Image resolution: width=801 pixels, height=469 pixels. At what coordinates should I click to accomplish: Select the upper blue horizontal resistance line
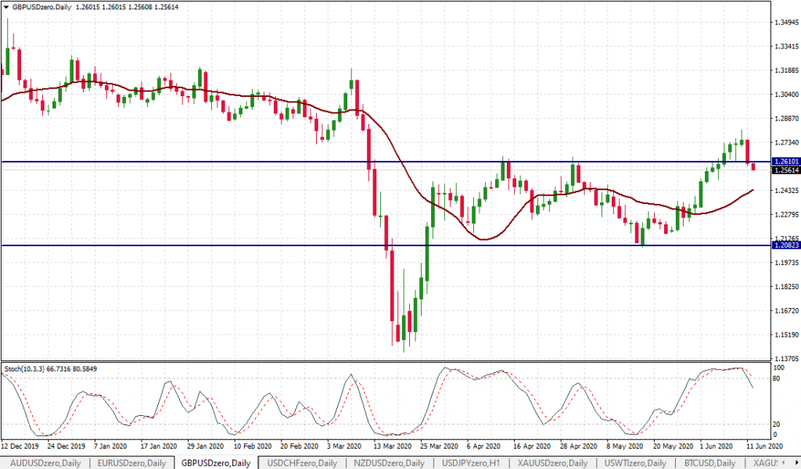click(x=313, y=162)
